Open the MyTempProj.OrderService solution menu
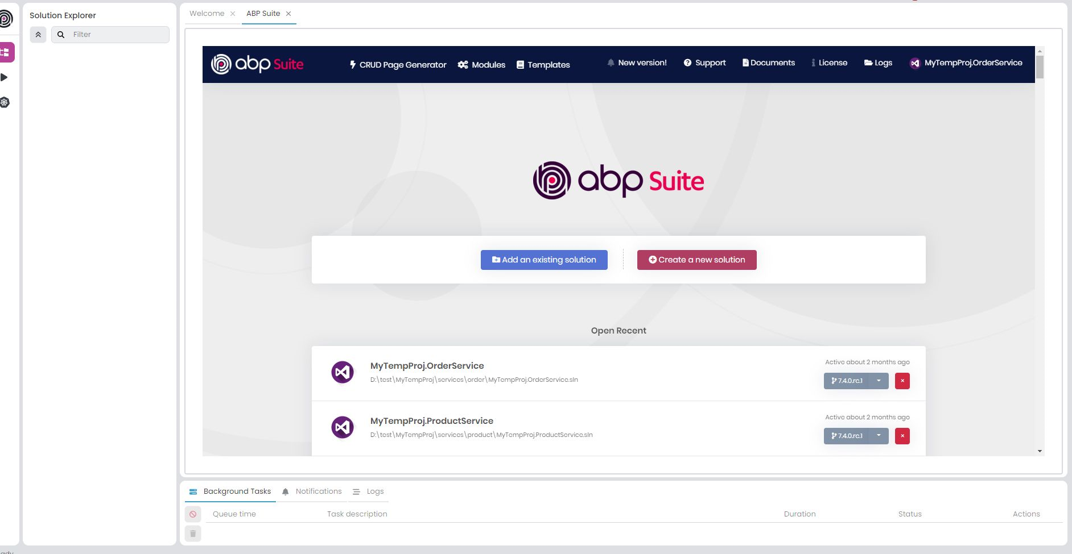 966,63
